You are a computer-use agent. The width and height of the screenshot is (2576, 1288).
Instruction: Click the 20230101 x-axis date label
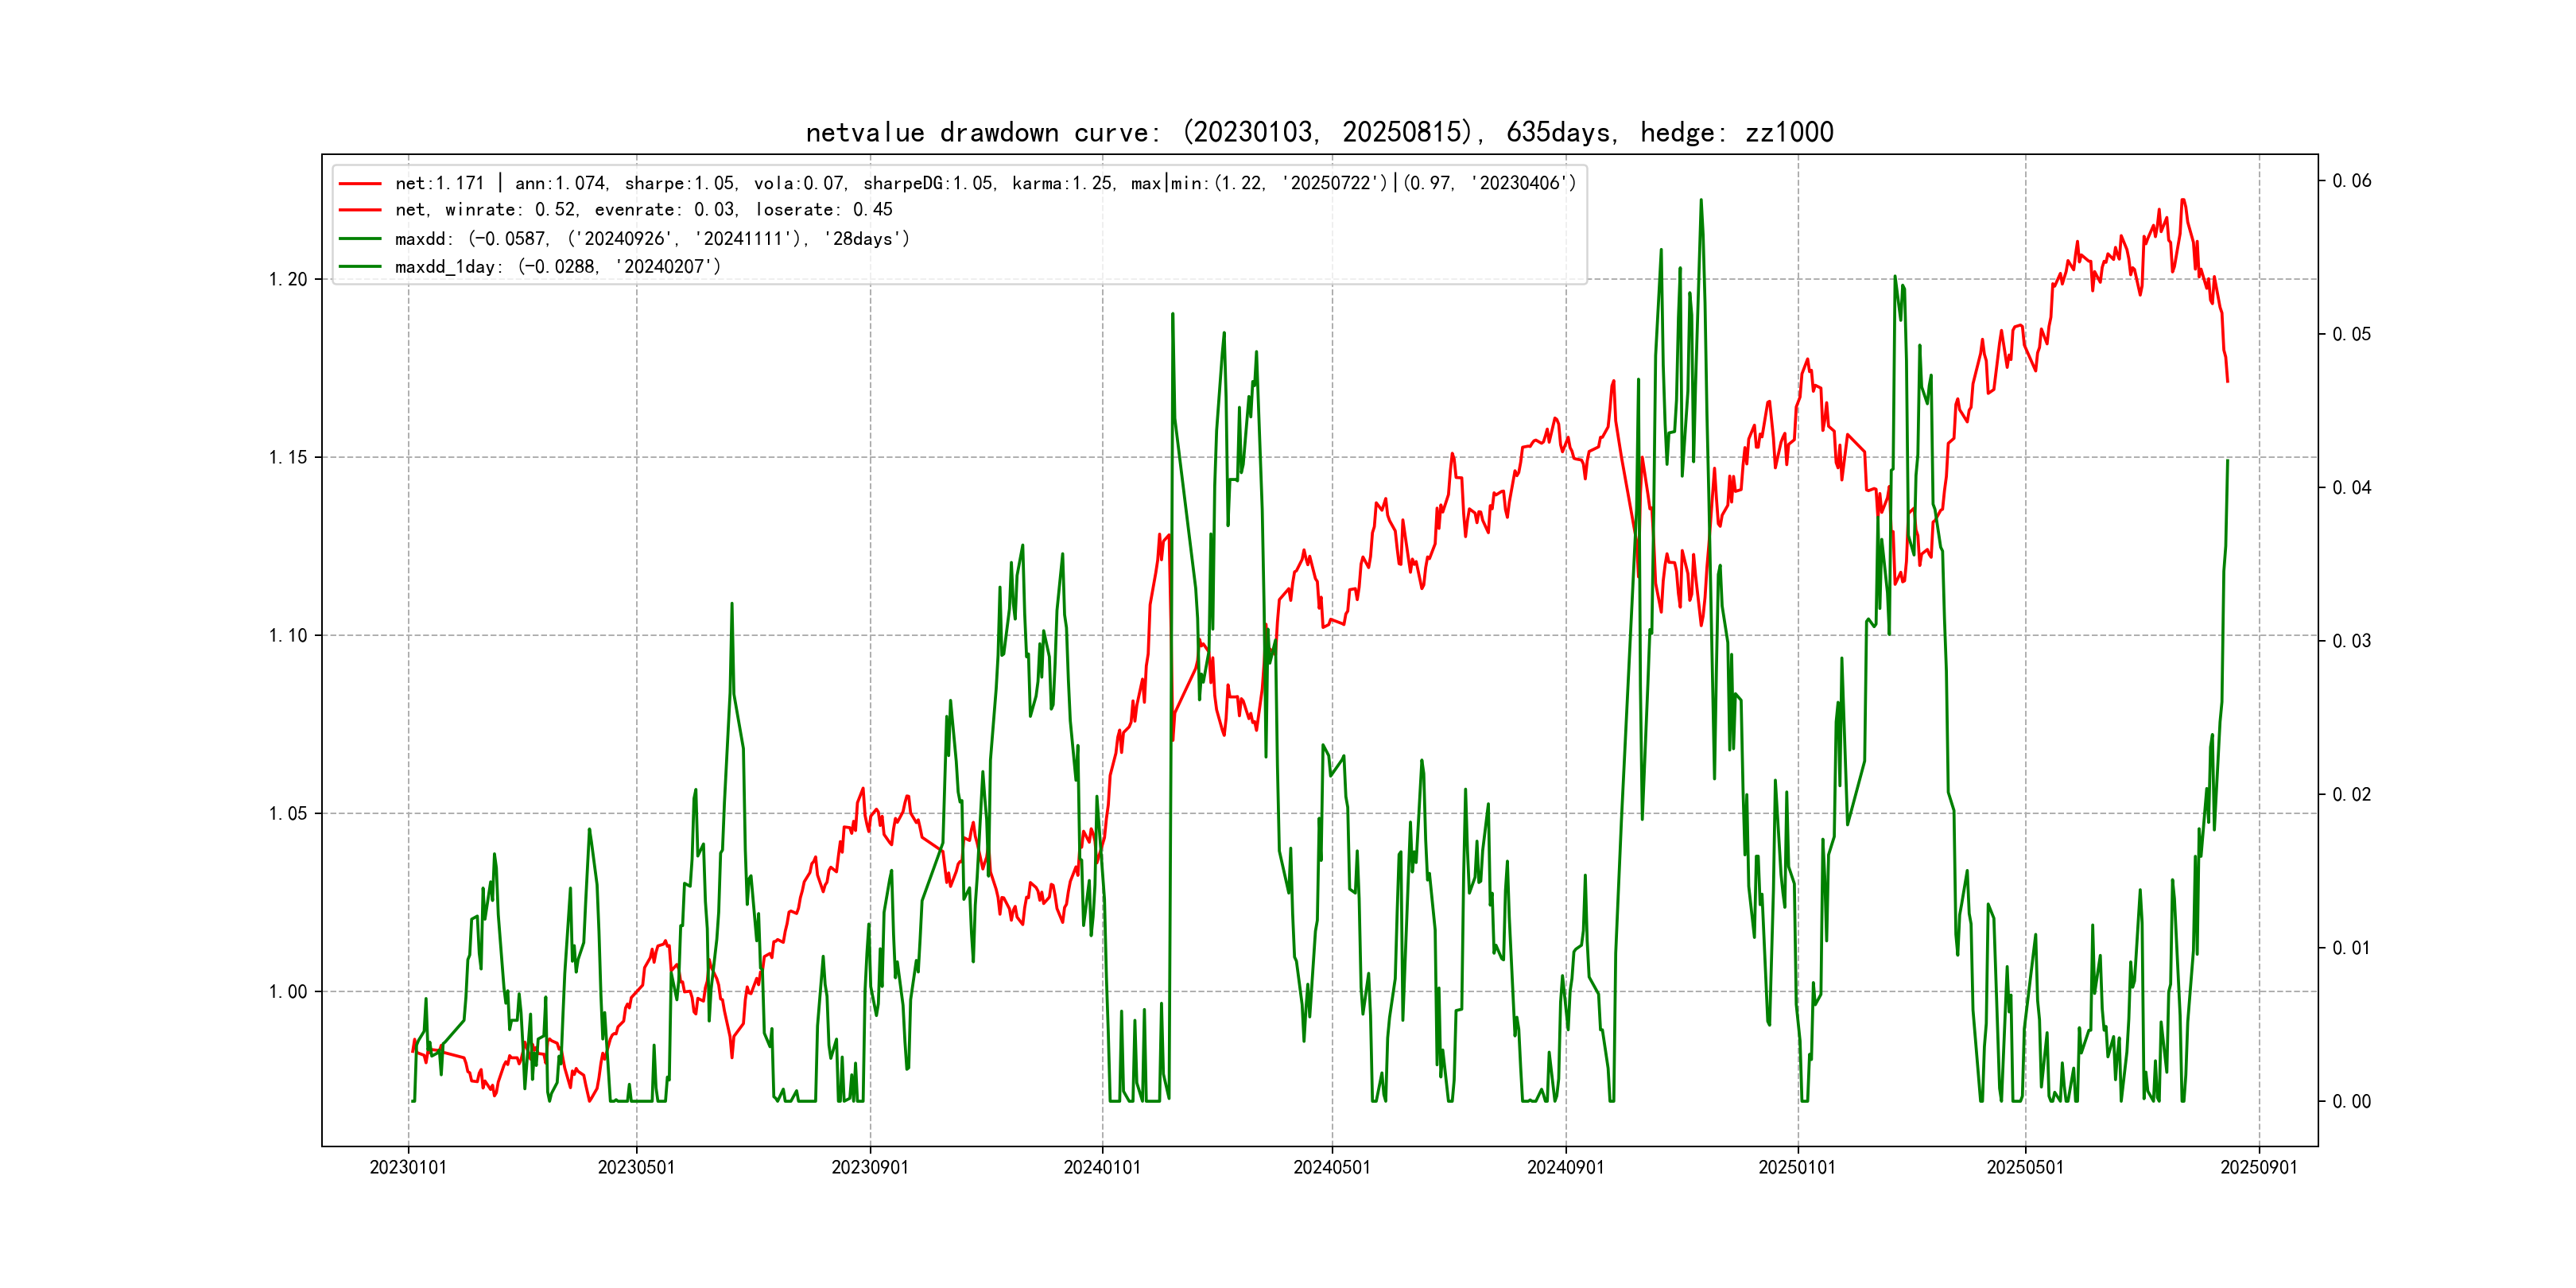tap(408, 1168)
